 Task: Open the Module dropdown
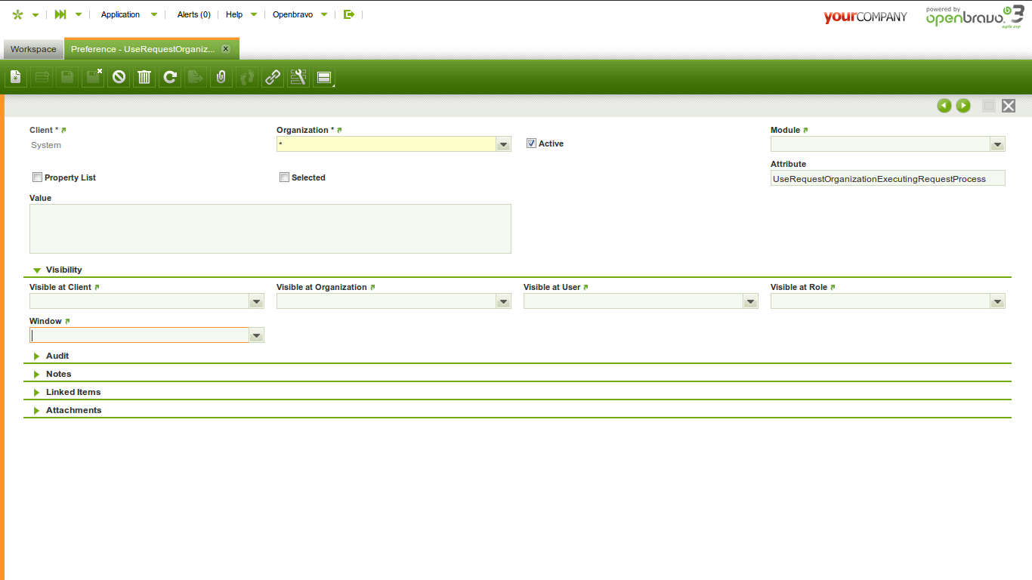coord(997,144)
